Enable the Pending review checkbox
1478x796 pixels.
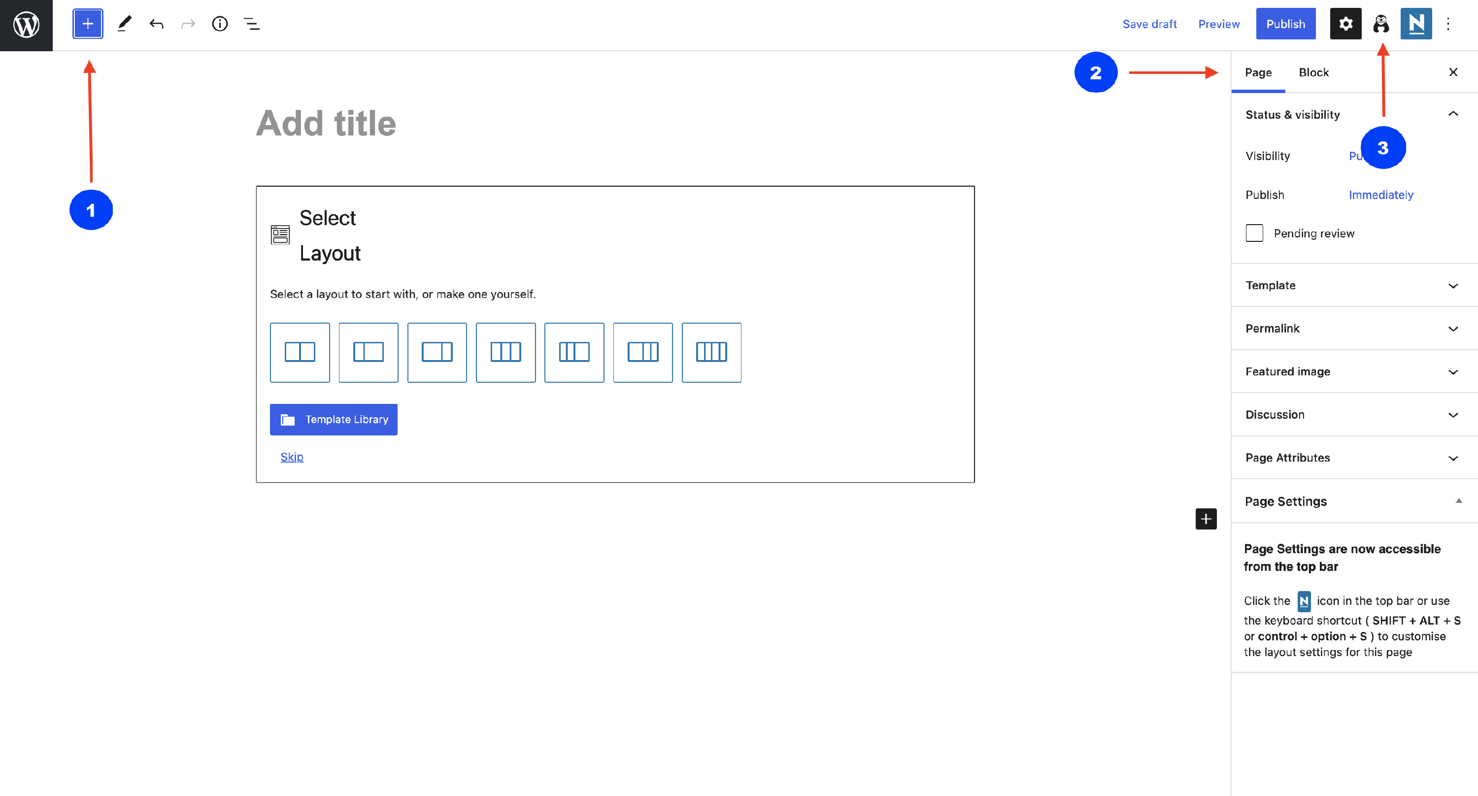pos(1254,233)
